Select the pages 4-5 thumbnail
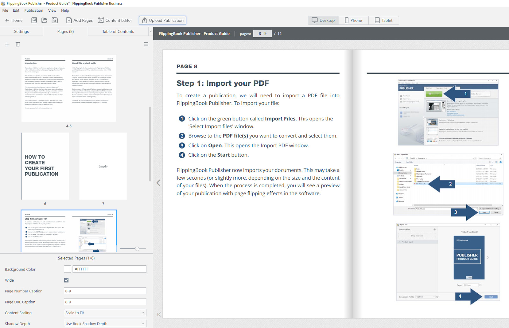The image size is (509, 328). click(69, 88)
